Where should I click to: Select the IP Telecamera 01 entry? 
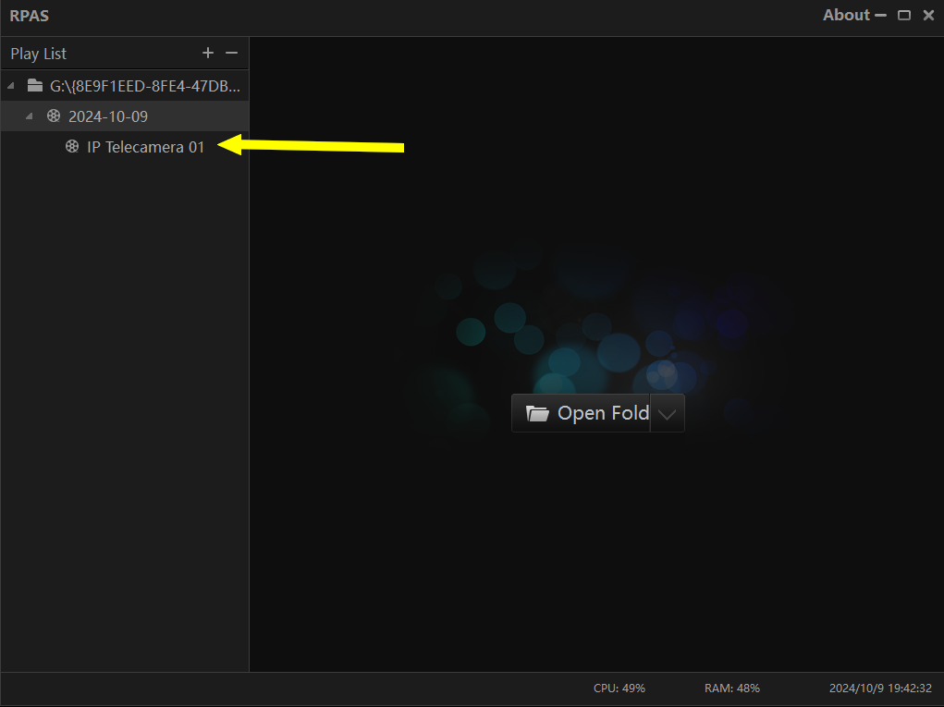tap(145, 146)
